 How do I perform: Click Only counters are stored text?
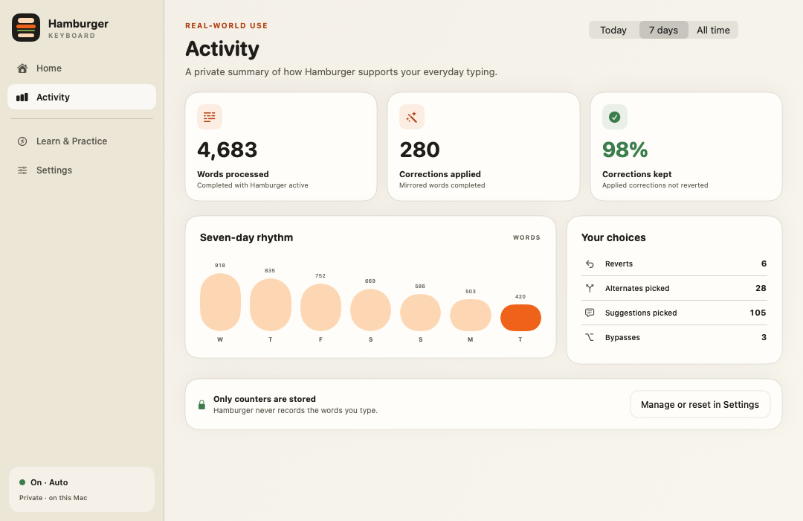264,399
